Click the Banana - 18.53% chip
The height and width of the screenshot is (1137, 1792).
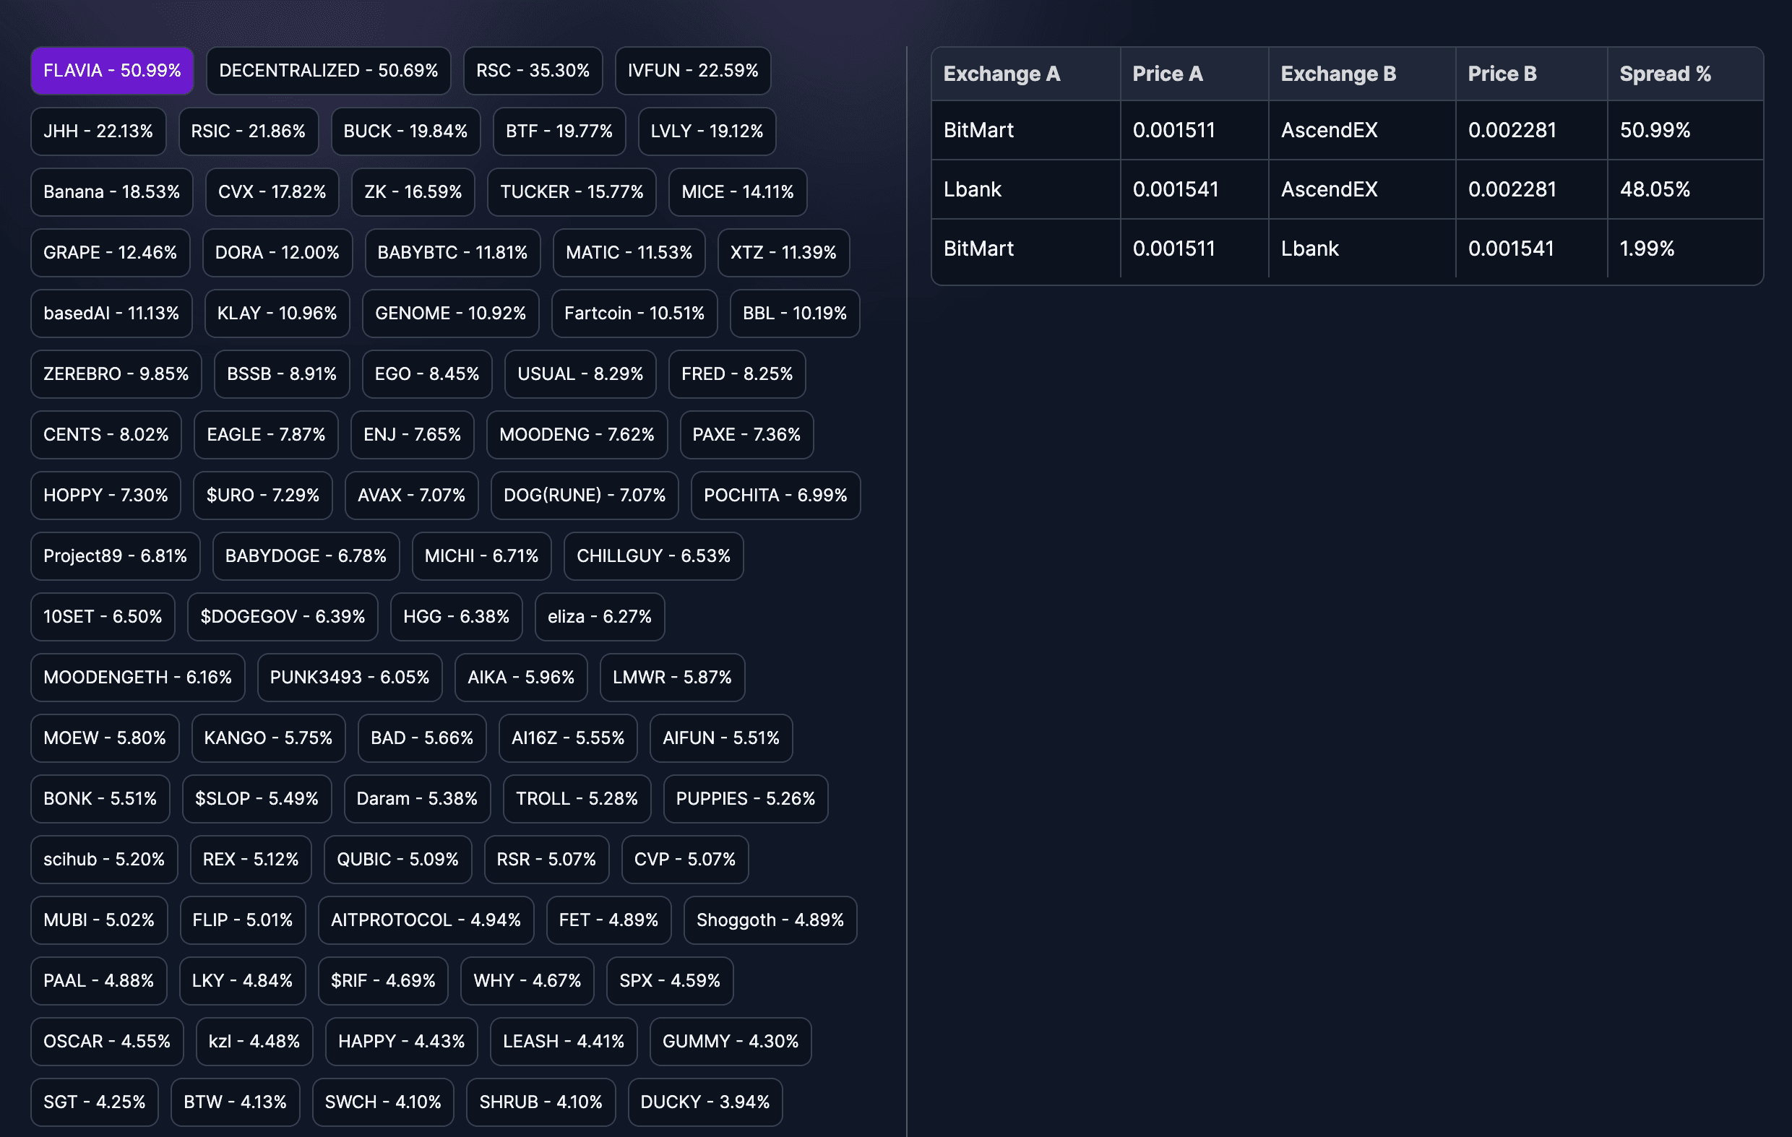[111, 191]
